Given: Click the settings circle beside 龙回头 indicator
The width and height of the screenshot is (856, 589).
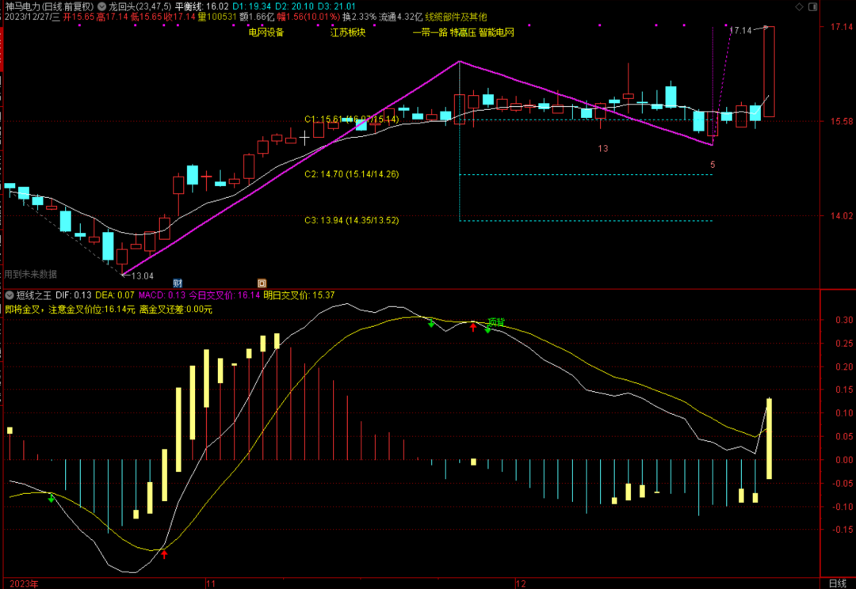Looking at the screenshot, I should click(x=102, y=6).
